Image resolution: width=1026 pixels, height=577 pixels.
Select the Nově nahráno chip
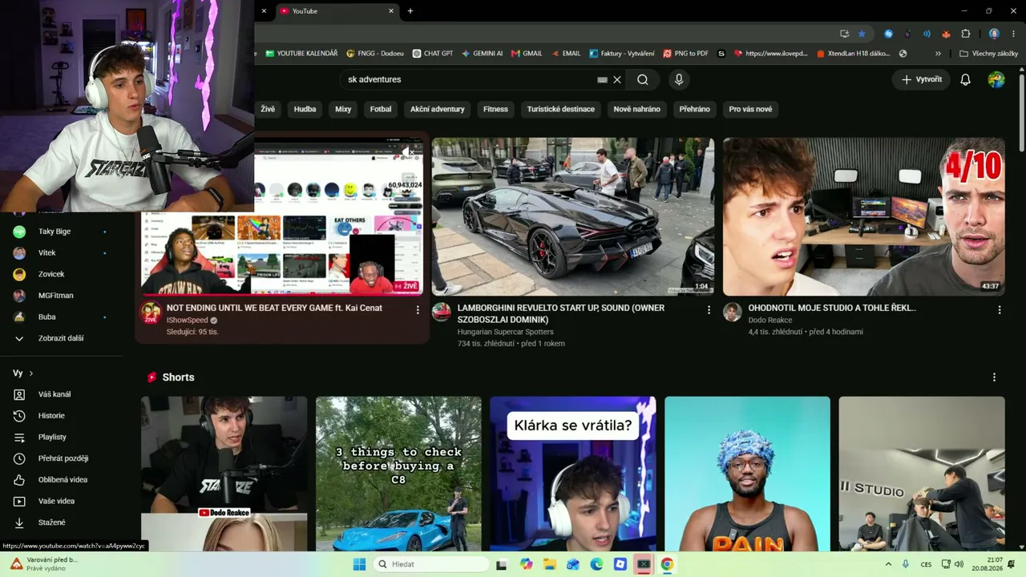point(637,109)
